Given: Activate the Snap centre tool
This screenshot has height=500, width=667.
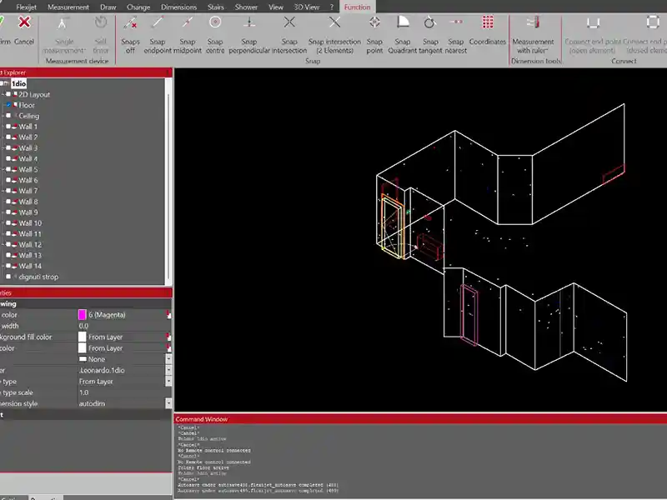Looking at the screenshot, I should (215, 23).
